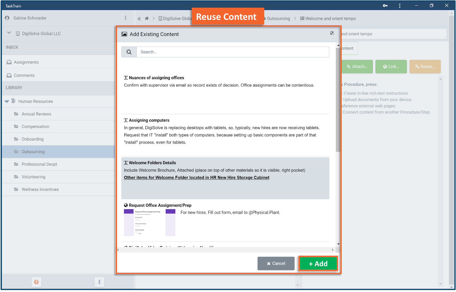
Task: Go to home via breadcrumb house icon
Action: (147, 18)
